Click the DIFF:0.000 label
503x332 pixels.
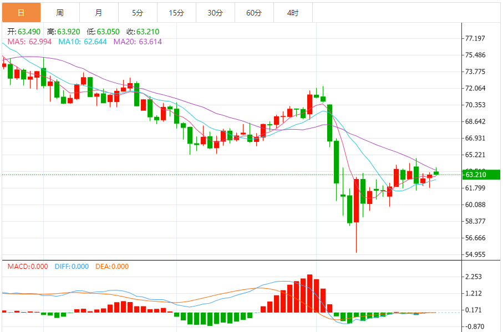click(x=72, y=267)
